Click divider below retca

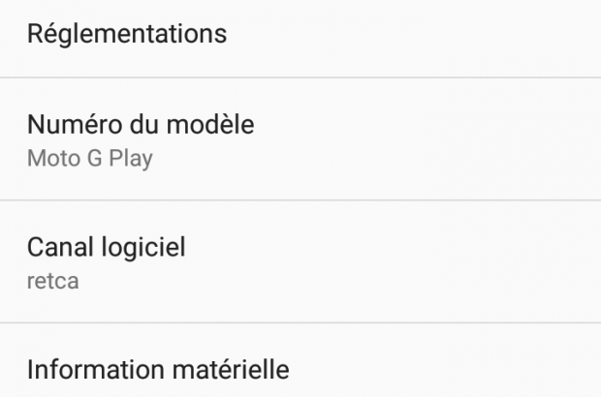coord(300,322)
